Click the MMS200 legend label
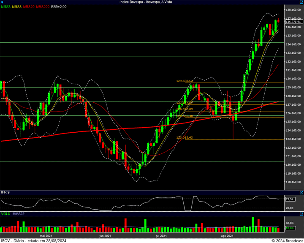This screenshot has height=243, width=304. (x=43, y=7)
